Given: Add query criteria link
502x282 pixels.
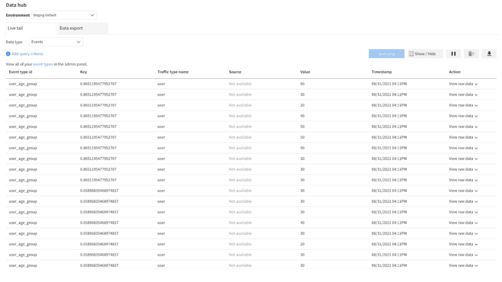Looking at the screenshot, I should [27, 54].
